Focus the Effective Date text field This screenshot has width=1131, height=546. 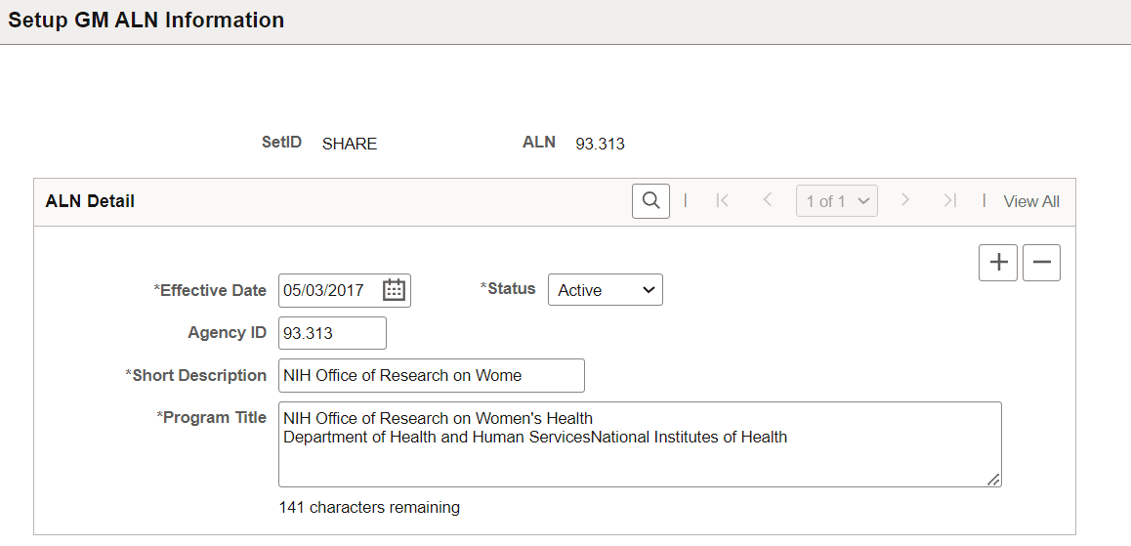point(328,290)
